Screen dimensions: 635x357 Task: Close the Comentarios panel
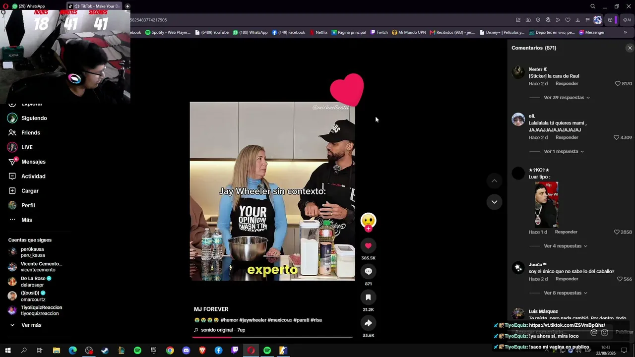tap(630, 48)
